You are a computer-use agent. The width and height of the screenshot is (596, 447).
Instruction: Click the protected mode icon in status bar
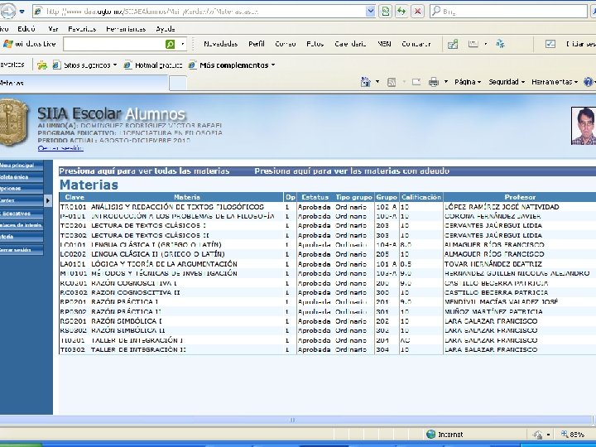538,434
